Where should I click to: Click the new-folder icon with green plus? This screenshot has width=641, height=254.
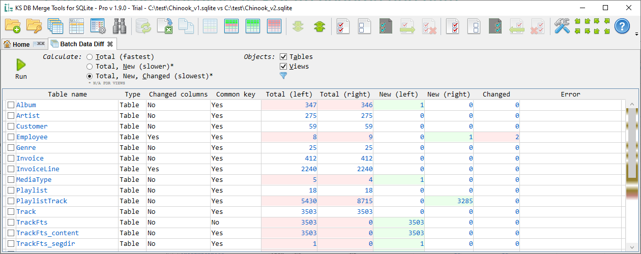point(13,26)
